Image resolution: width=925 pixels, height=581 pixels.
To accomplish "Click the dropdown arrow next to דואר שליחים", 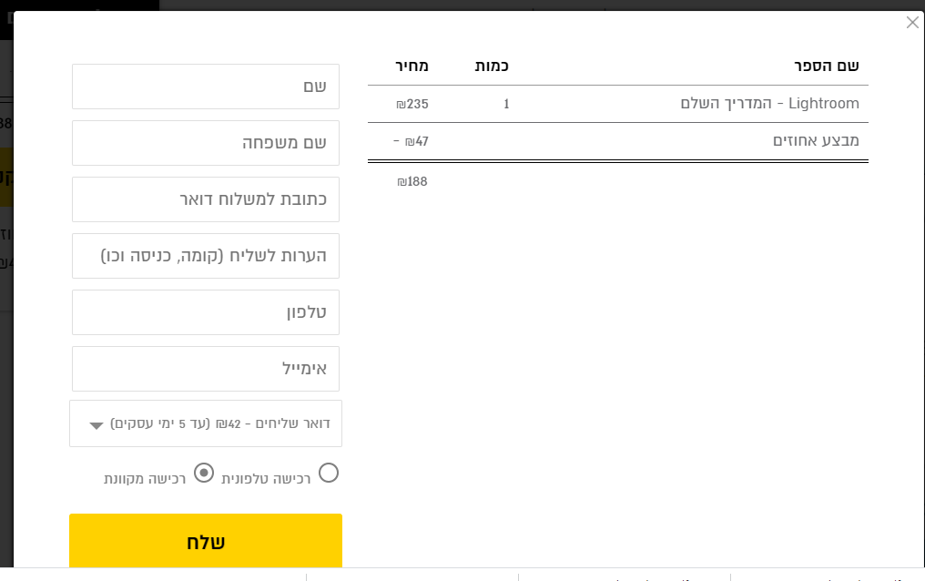I will (x=95, y=424).
